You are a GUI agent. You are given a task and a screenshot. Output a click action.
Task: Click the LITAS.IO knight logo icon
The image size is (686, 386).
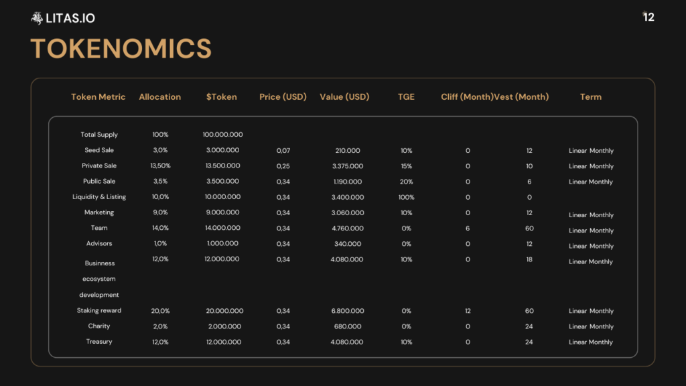(x=37, y=18)
